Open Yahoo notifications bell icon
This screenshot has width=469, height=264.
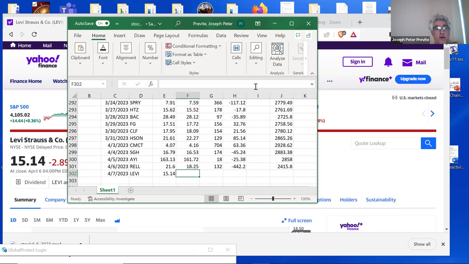pyautogui.click(x=388, y=62)
